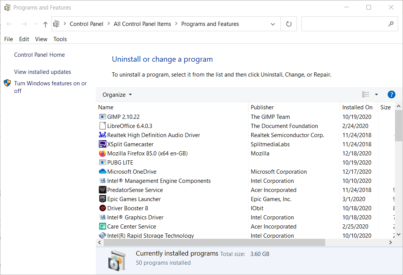Click the XSplit Gamecaster icon

coord(103,144)
